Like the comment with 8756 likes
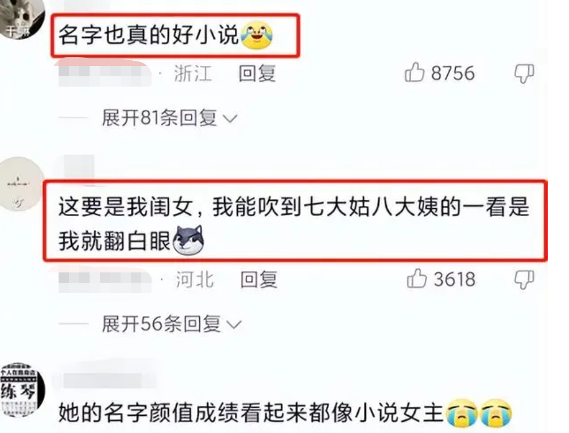 (x=415, y=72)
